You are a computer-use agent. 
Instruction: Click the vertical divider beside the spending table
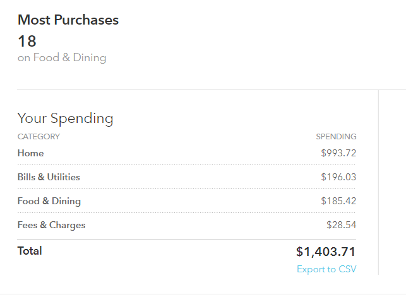(378, 182)
